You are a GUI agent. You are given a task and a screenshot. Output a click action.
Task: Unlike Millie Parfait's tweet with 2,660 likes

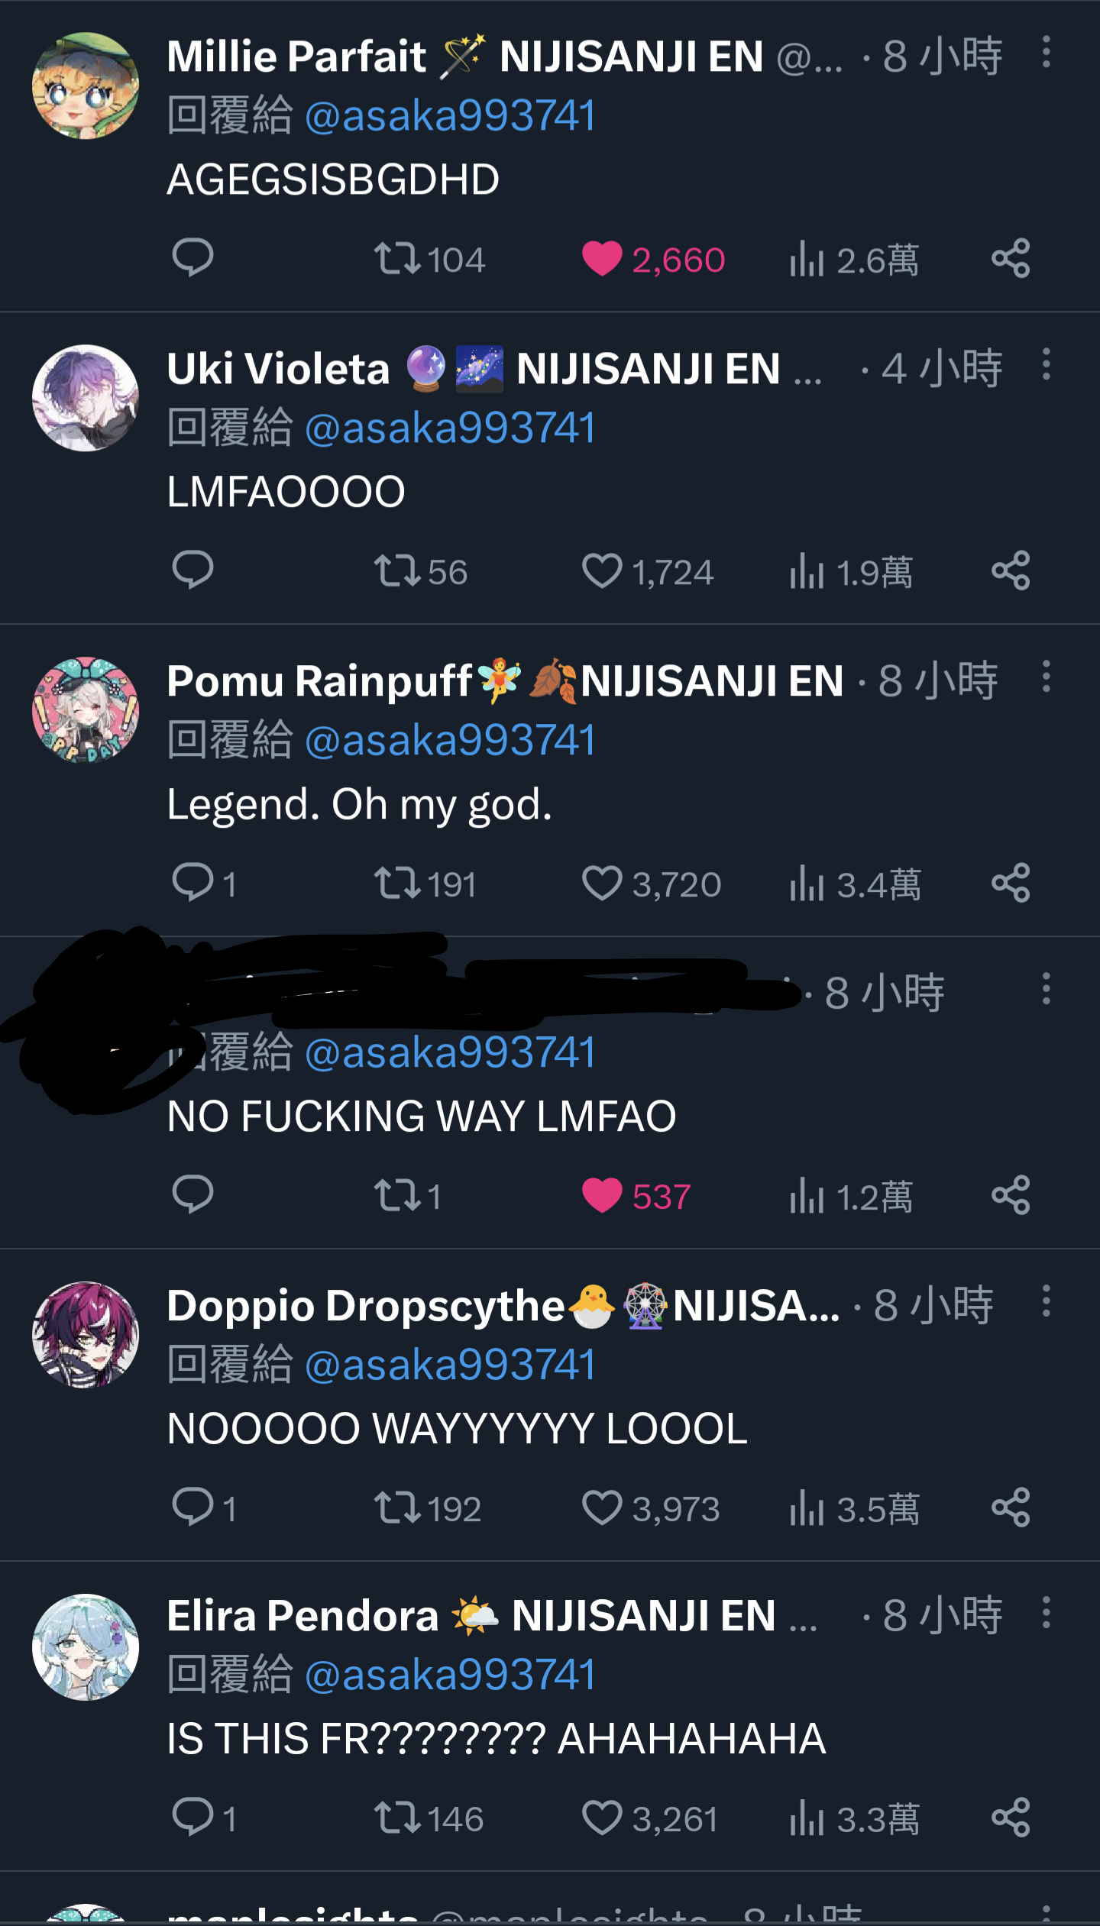tap(653, 259)
